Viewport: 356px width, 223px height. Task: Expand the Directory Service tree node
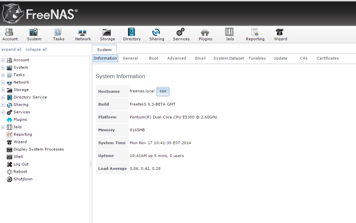[x=3, y=97]
